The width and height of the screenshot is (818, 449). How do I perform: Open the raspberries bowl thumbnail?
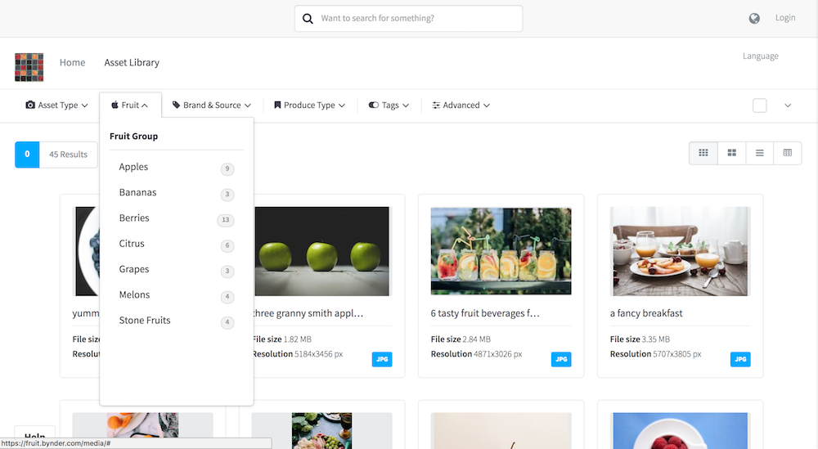(x=680, y=431)
